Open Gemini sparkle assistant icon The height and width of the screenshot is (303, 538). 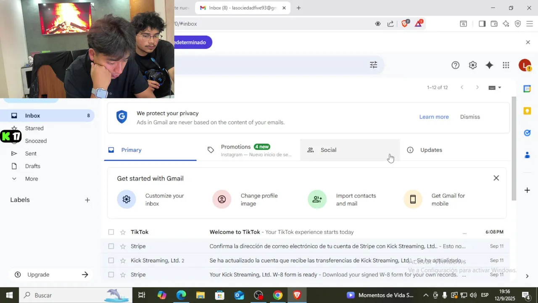tap(489, 65)
